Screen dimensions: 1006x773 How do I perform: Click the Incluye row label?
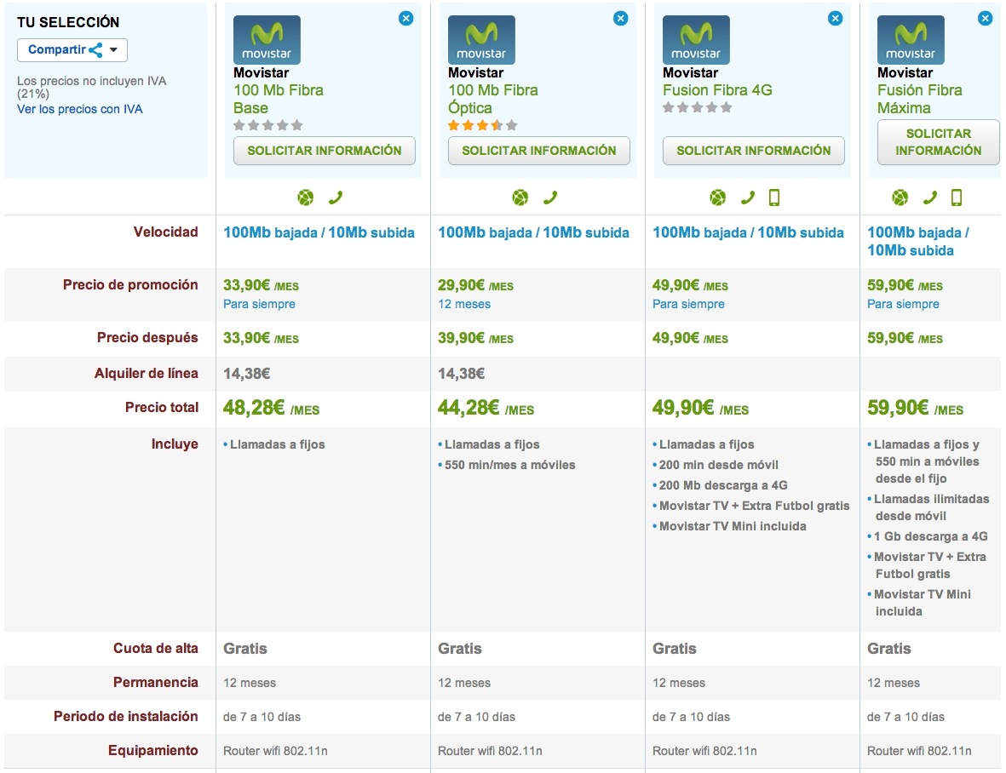(175, 444)
